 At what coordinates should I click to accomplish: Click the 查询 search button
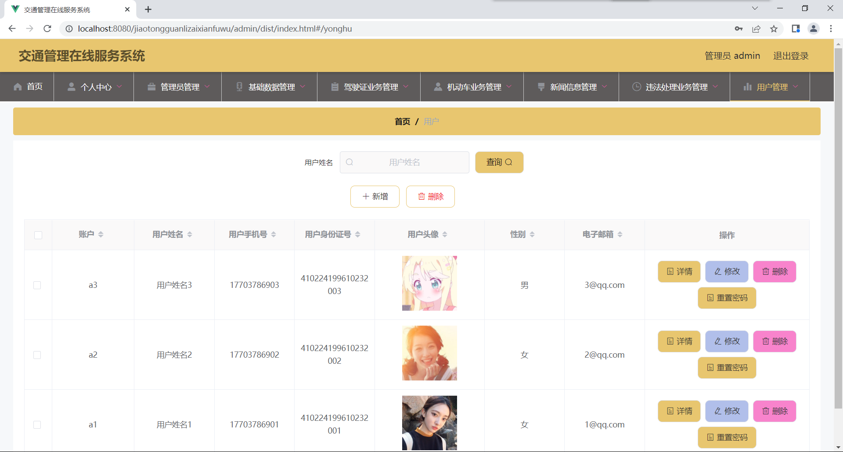click(x=499, y=162)
